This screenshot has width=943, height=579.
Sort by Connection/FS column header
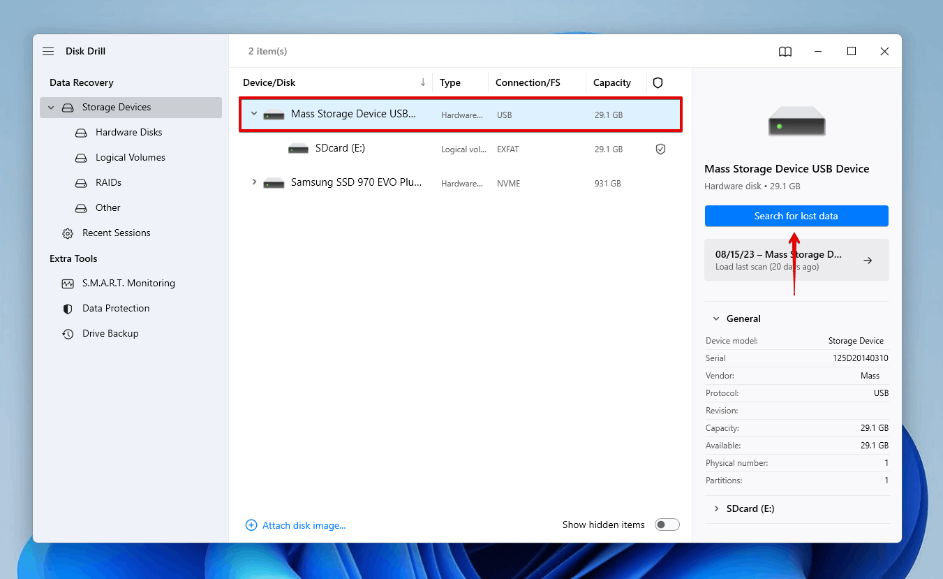[x=528, y=82]
